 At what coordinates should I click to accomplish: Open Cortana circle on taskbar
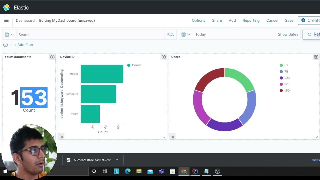click(94, 171)
